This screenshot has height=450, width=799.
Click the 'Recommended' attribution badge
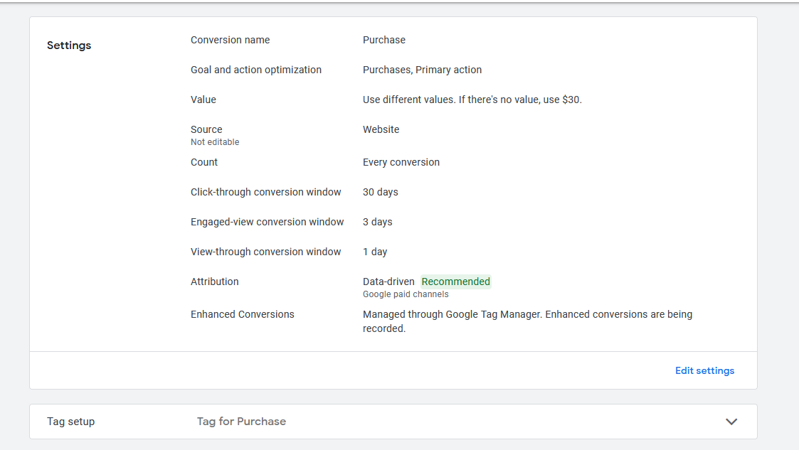coord(456,282)
